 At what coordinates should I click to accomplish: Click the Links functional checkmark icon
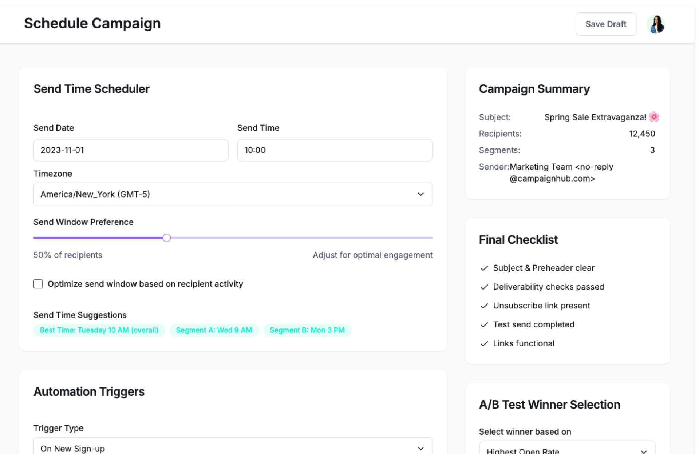click(484, 344)
